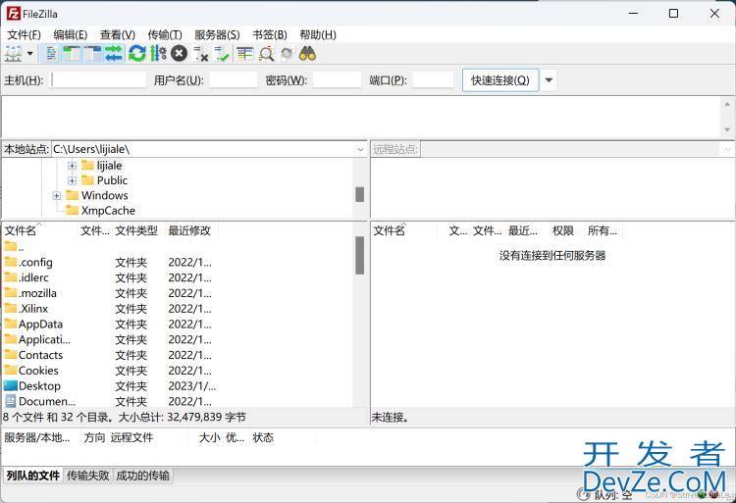The width and height of the screenshot is (736, 503).
Task: Click the 快速连接(Q) button
Action: pos(500,80)
